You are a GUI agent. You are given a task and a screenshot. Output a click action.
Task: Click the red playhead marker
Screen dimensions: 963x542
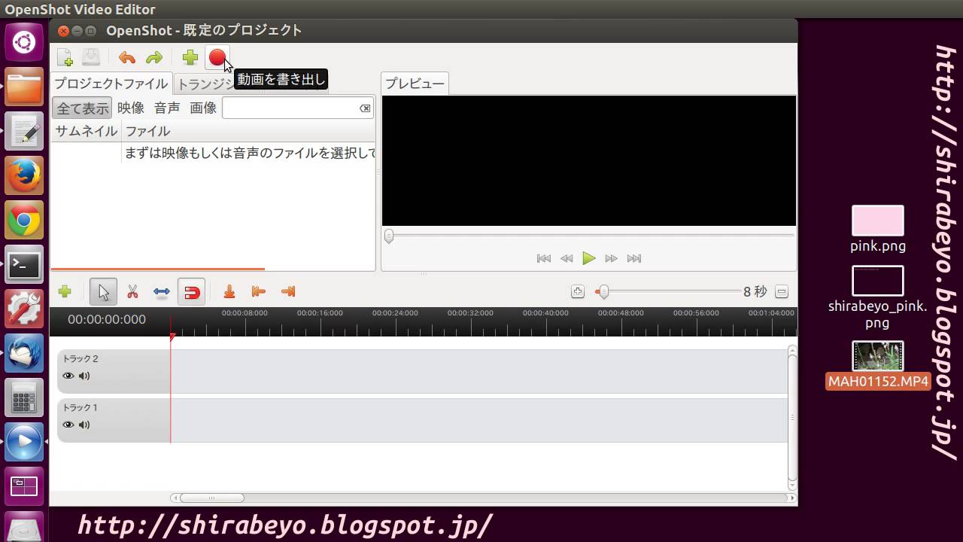172,338
